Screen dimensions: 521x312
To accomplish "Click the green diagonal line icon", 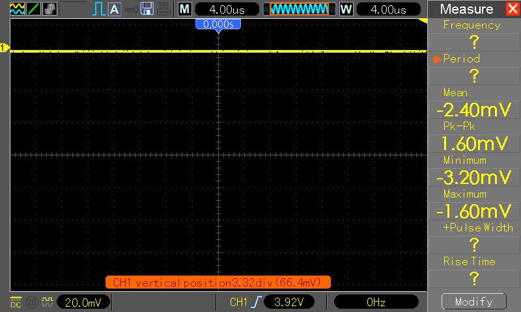I will [34, 9].
